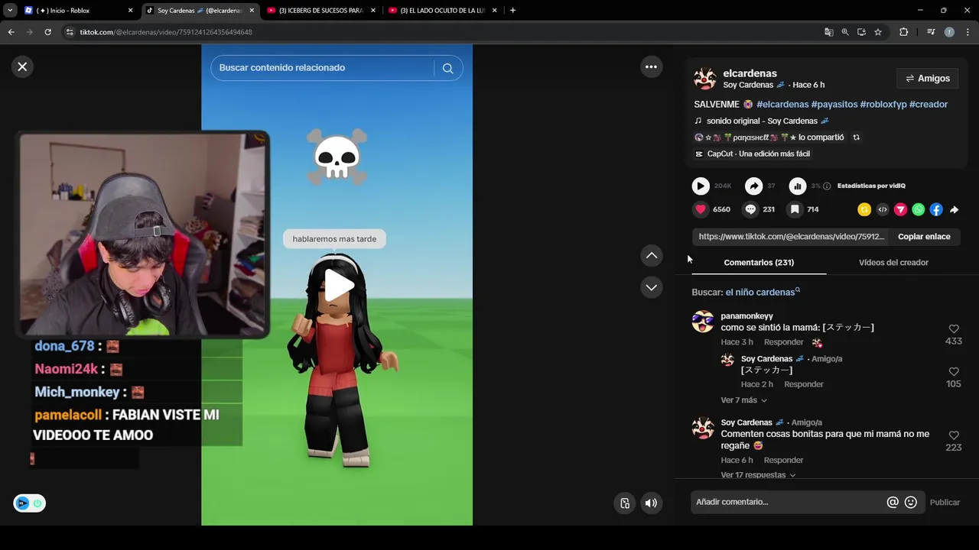Open the Chrome three-dot menu
The height and width of the screenshot is (550, 979).
click(968, 32)
